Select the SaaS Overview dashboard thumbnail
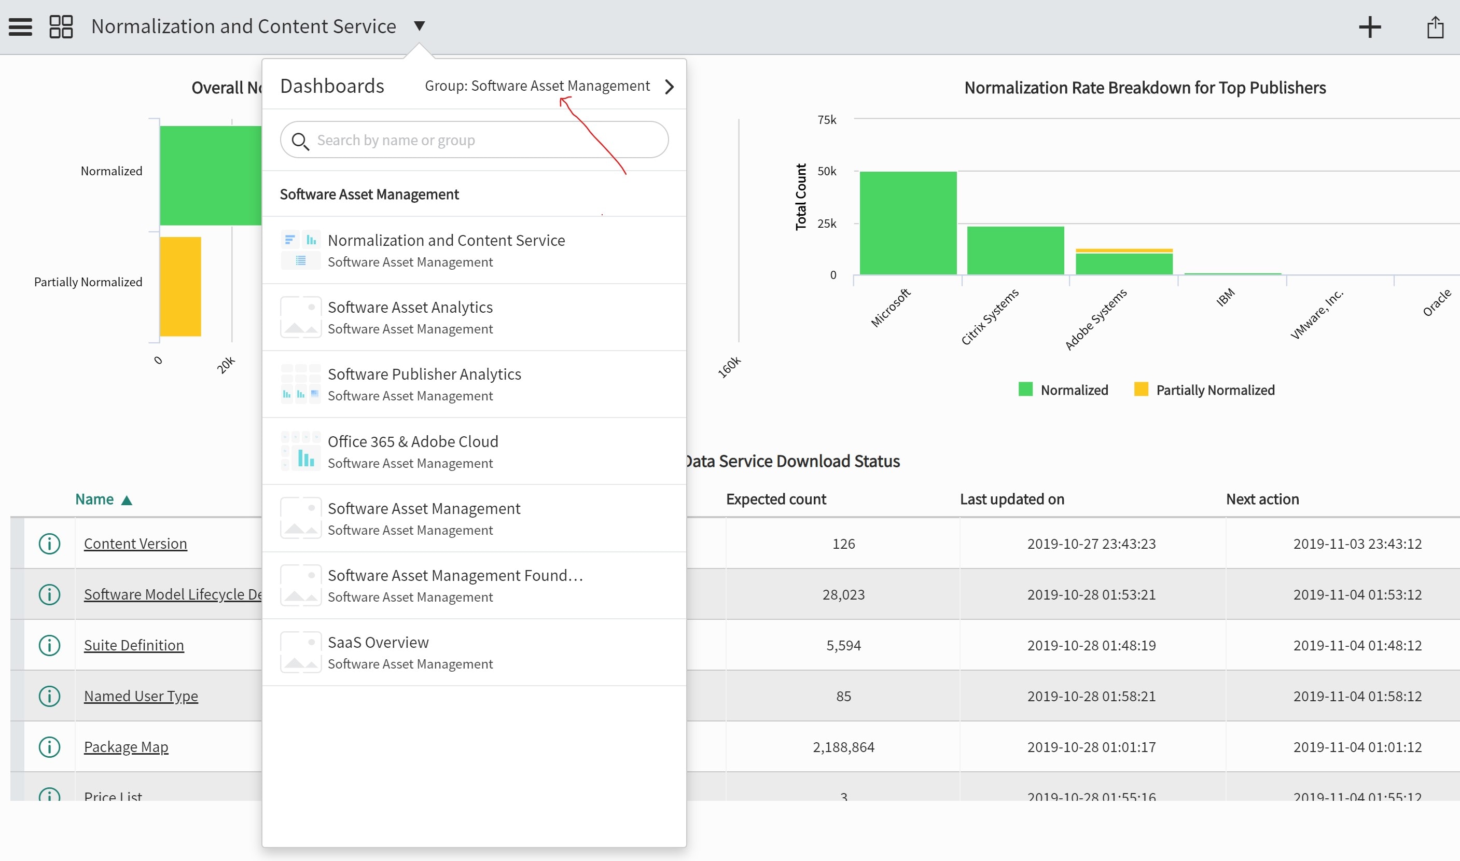Screen dimensions: 1460x861 click(x=300, y=652)
